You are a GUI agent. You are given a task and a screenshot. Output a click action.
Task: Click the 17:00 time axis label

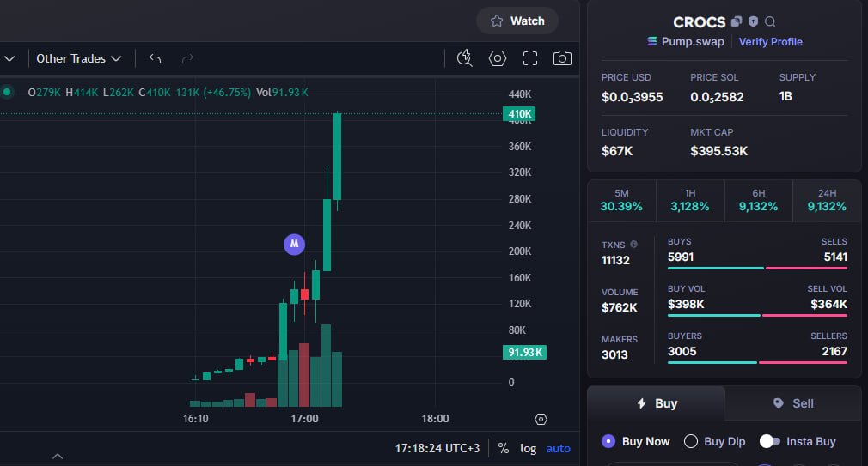coord(304,419)
